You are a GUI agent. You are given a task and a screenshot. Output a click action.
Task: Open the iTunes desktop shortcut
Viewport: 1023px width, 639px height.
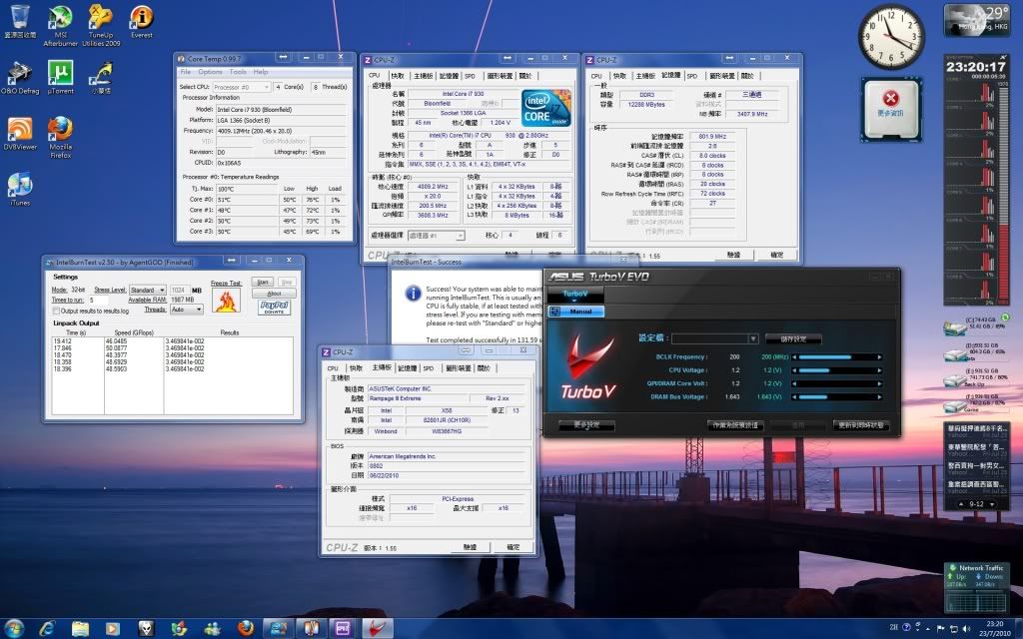[x=20, y=190]
